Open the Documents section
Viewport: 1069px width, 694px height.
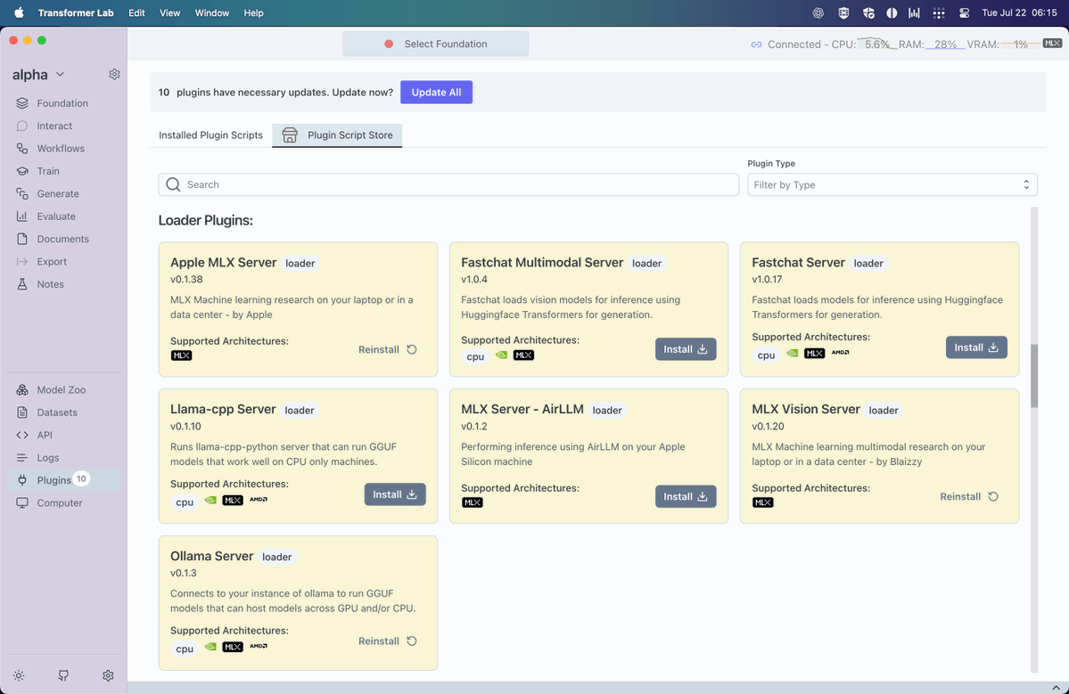pos(62,239)
